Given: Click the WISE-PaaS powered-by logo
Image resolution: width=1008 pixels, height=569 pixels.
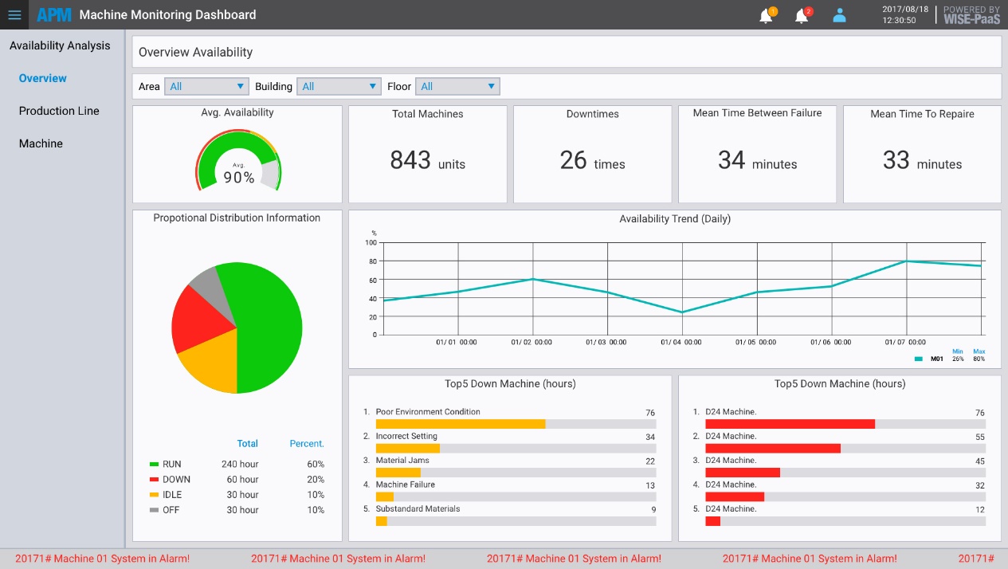Looking at the screenshot, I should pyautogui.click(x=971, y=14).
